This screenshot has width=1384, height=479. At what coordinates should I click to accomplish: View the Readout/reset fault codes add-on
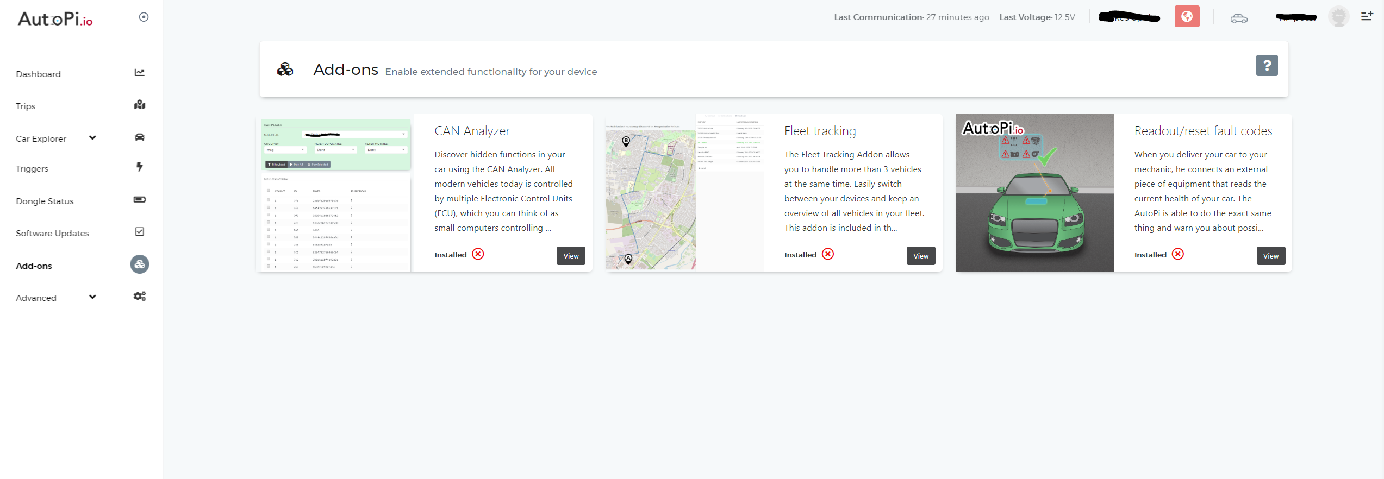point(1271,256)
